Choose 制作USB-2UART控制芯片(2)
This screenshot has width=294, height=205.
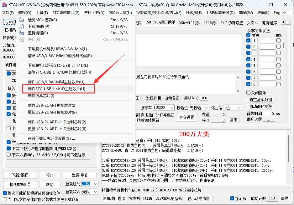pos(76,105)
